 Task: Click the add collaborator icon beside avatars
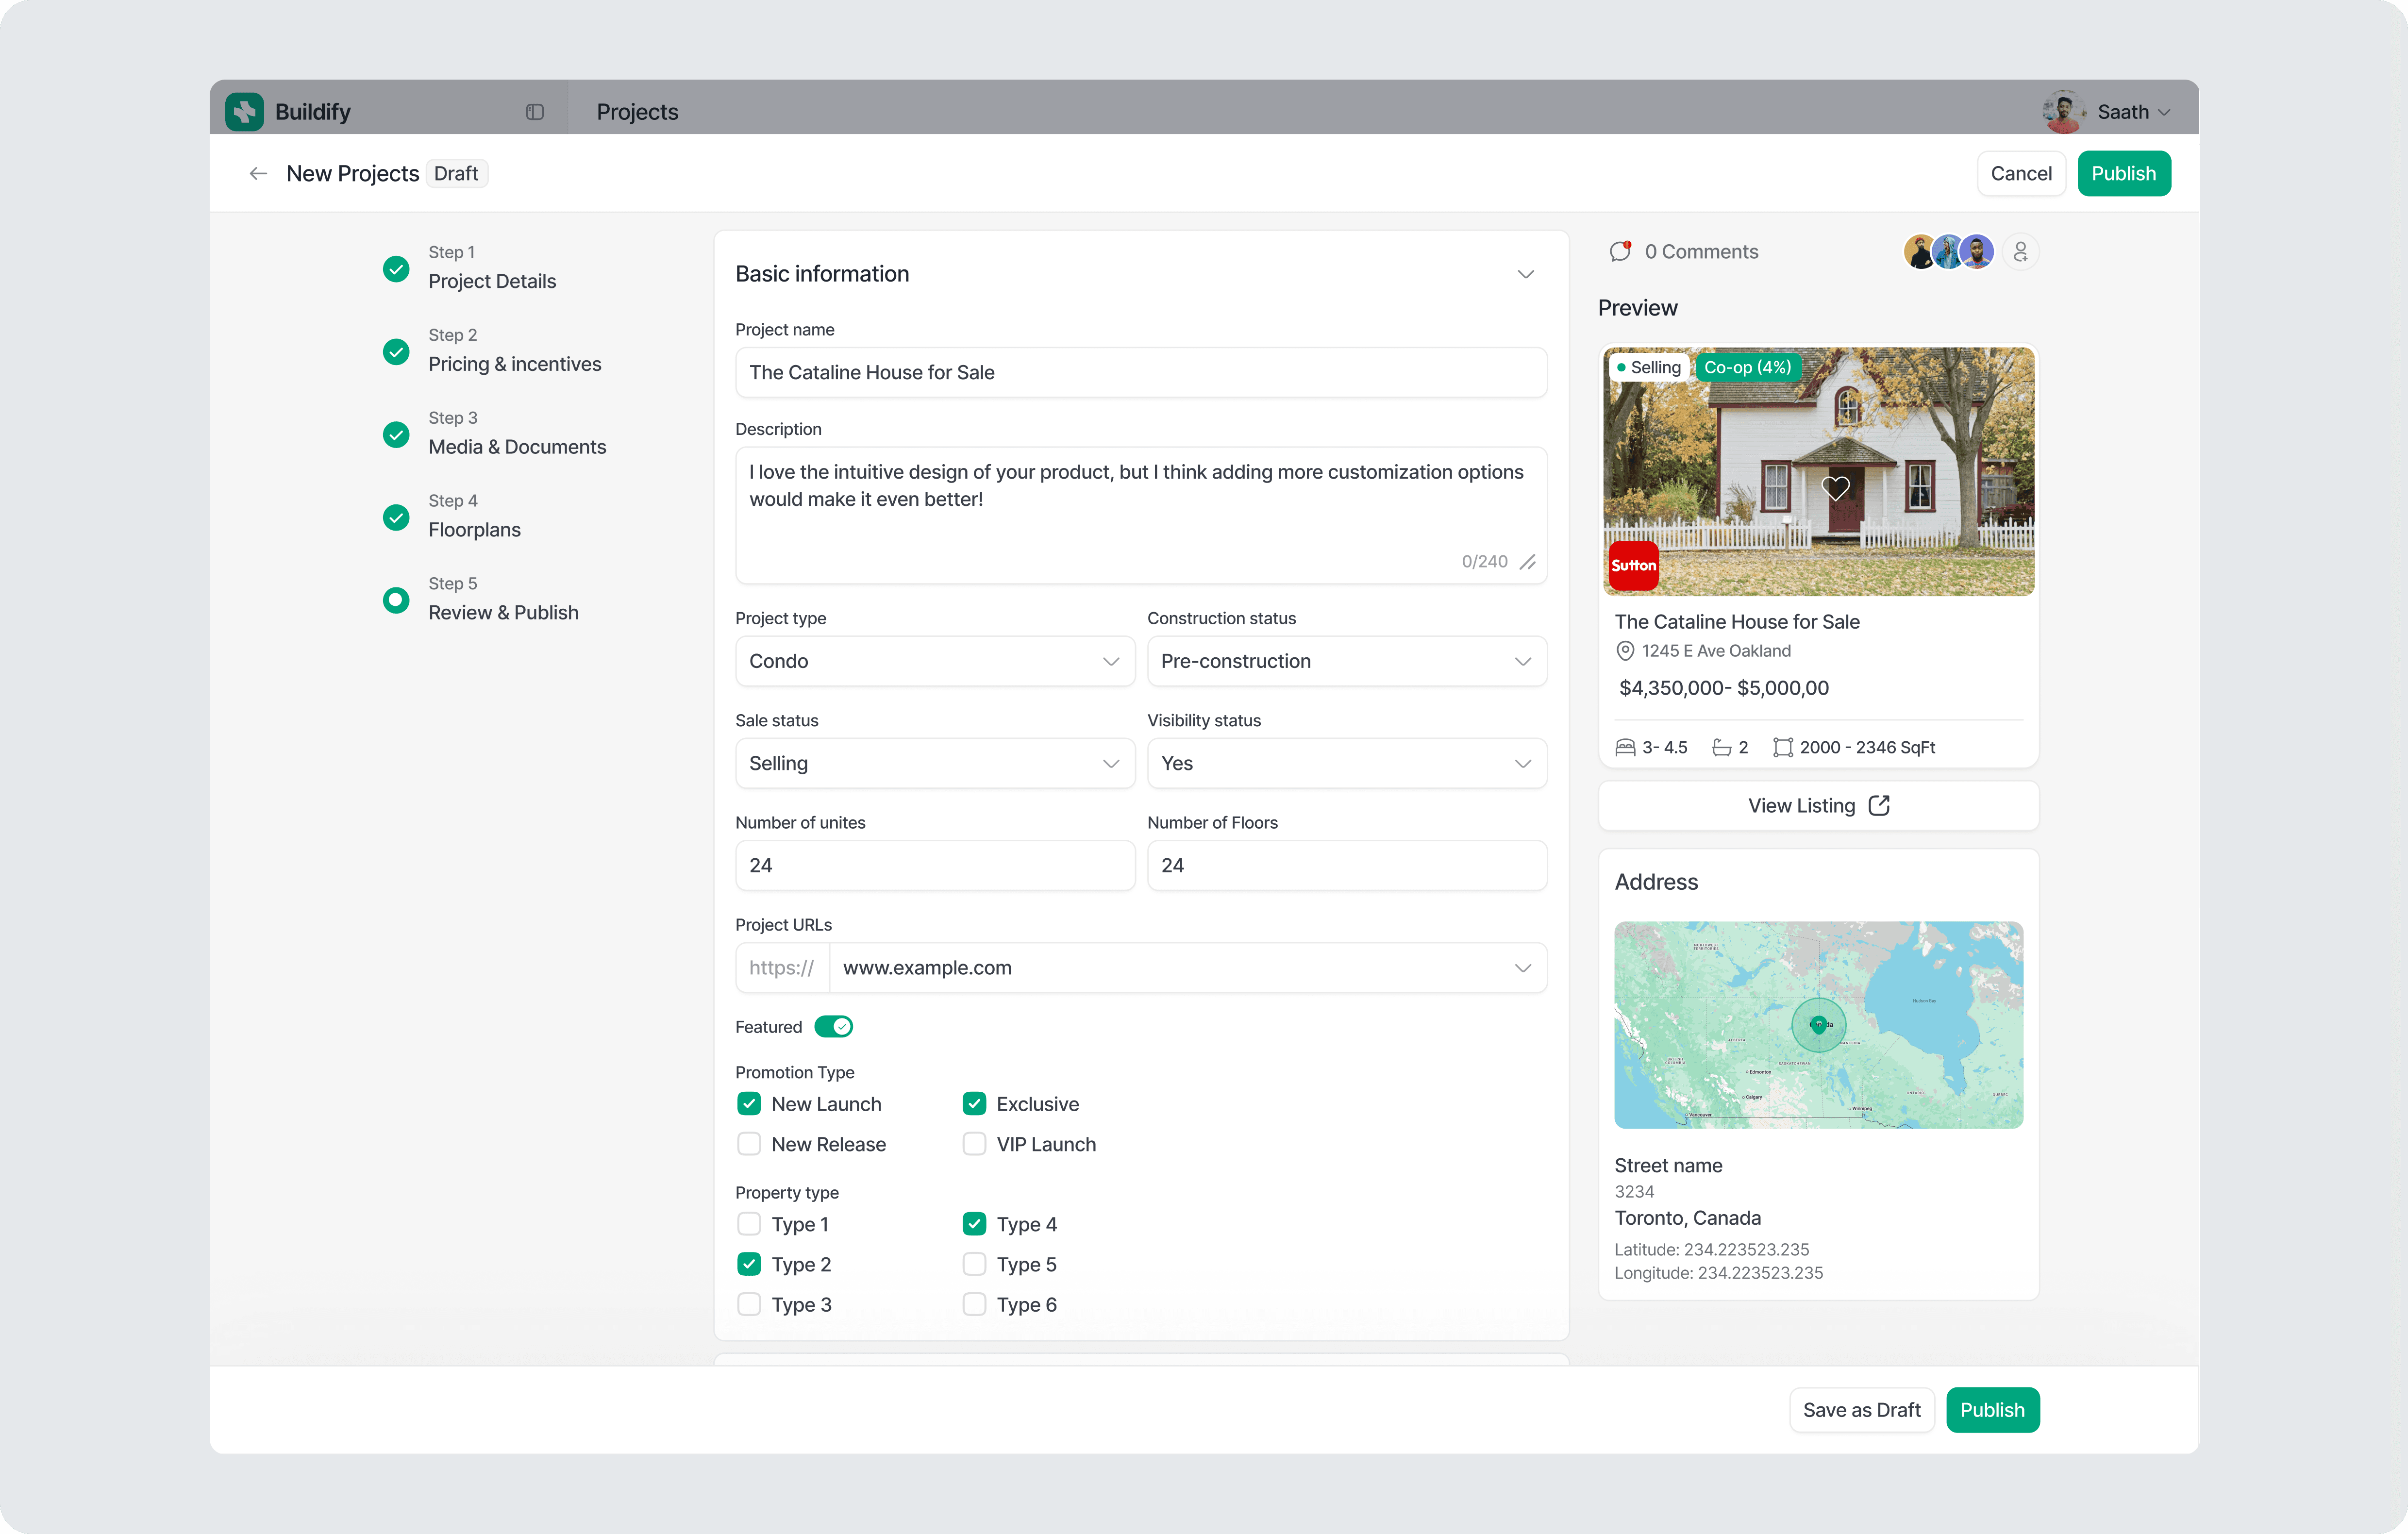(2020, 251)
